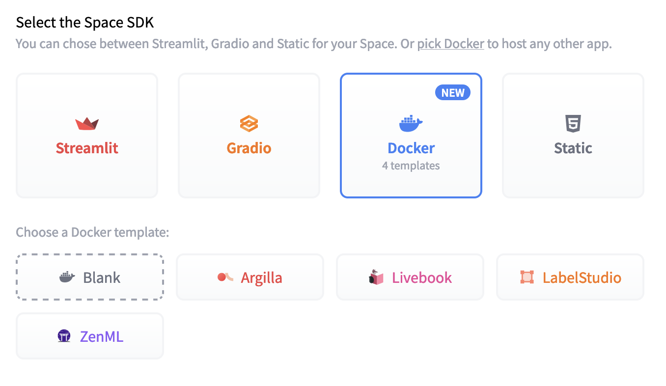Select the ZenML template
Screen dimensions: 666x386
[89, 336]
